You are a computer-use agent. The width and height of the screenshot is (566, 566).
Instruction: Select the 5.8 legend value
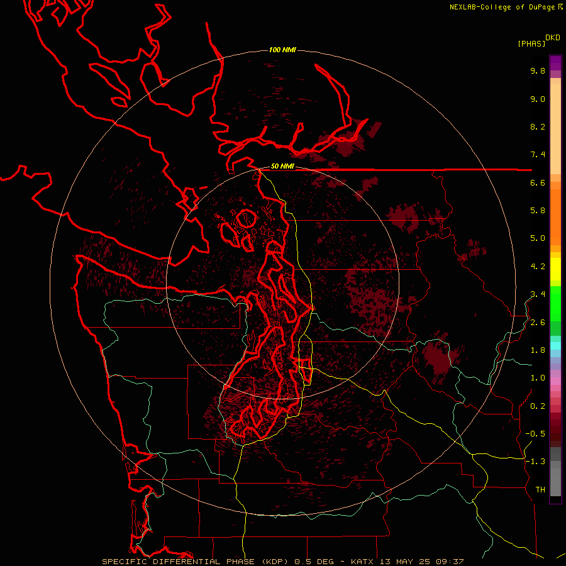click(538, 211)
